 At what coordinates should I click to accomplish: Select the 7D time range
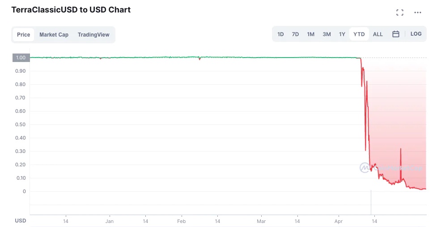(x=295, y=34)
